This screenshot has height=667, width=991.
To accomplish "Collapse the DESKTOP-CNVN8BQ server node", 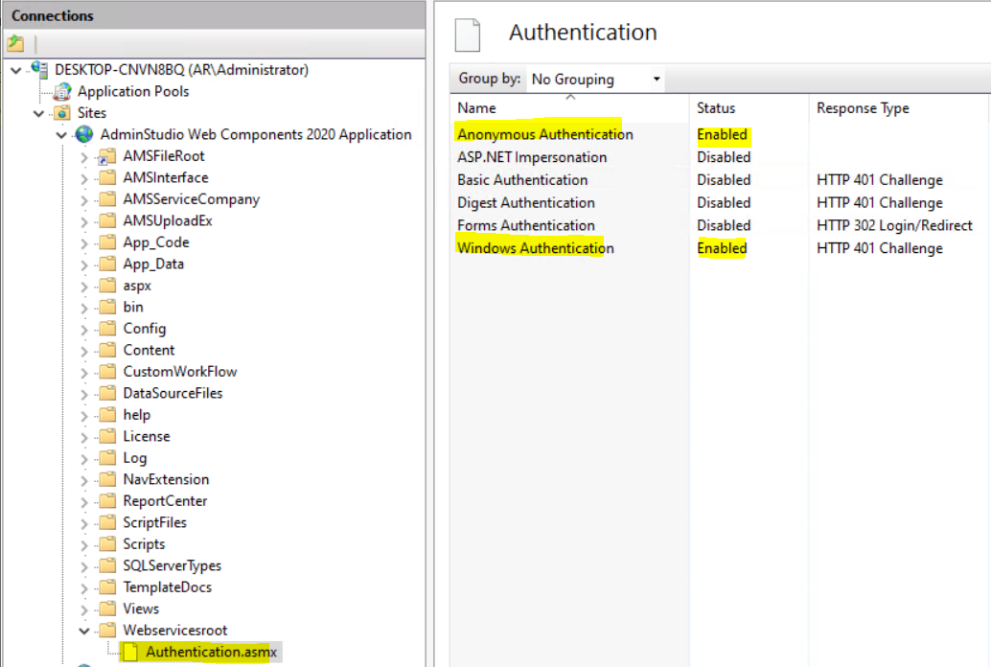I will tap(16, 70).
